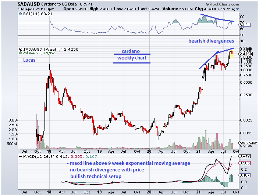Screen dimensions: 259x196
Task: Click the 'Cardano to US Dollar' name text
Action: coord(60,4)
